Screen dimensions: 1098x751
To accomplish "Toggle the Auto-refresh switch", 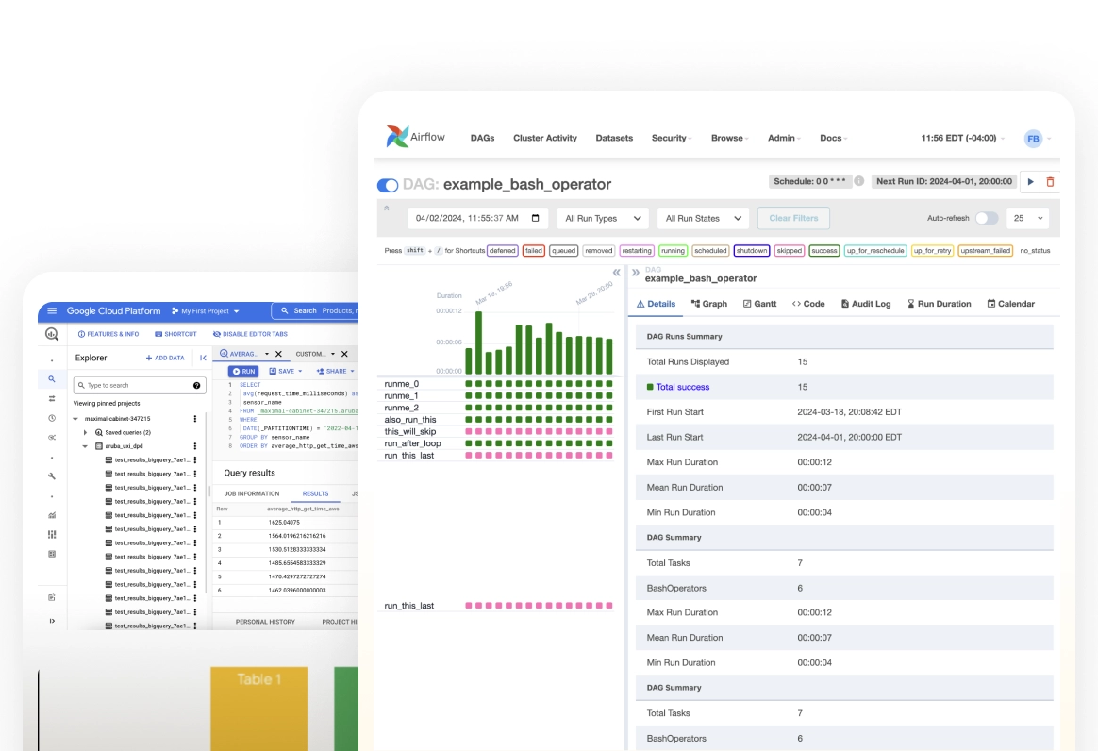I will (986, 218).
